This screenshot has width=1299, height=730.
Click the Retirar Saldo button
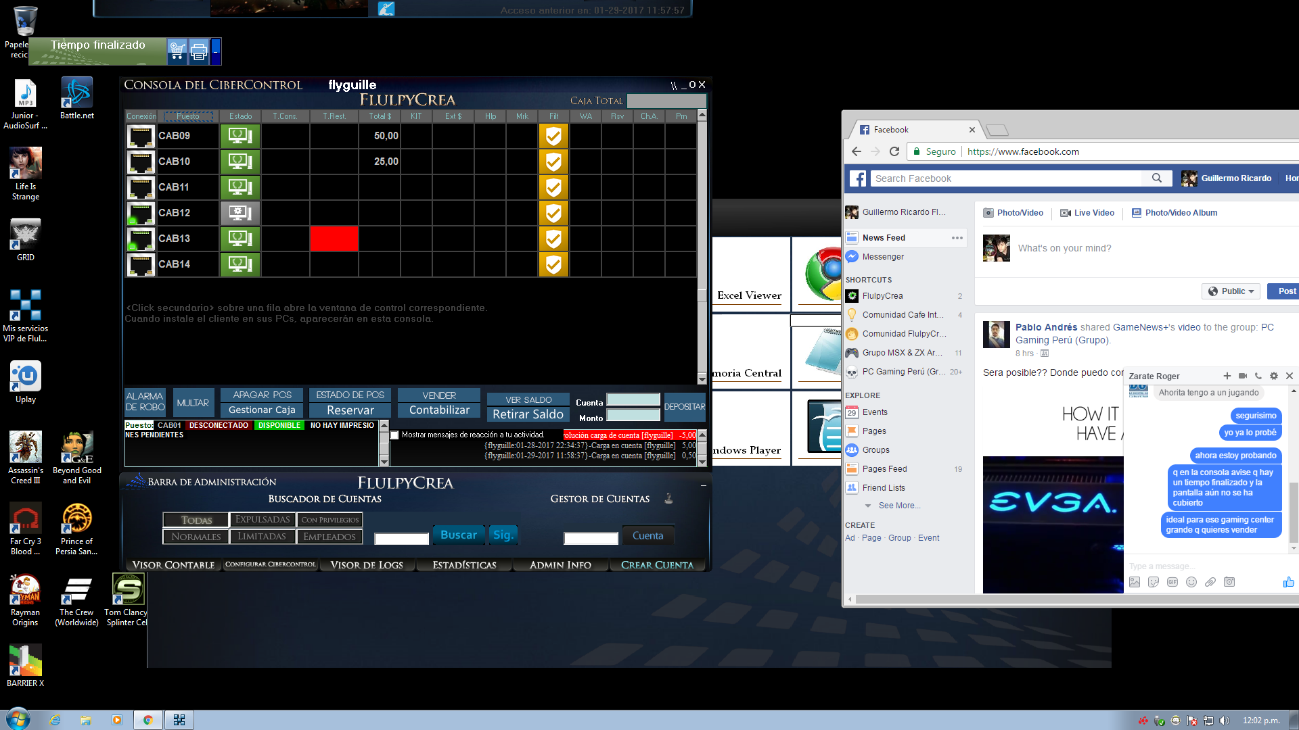pyautogui.click(x=528, y=414)
